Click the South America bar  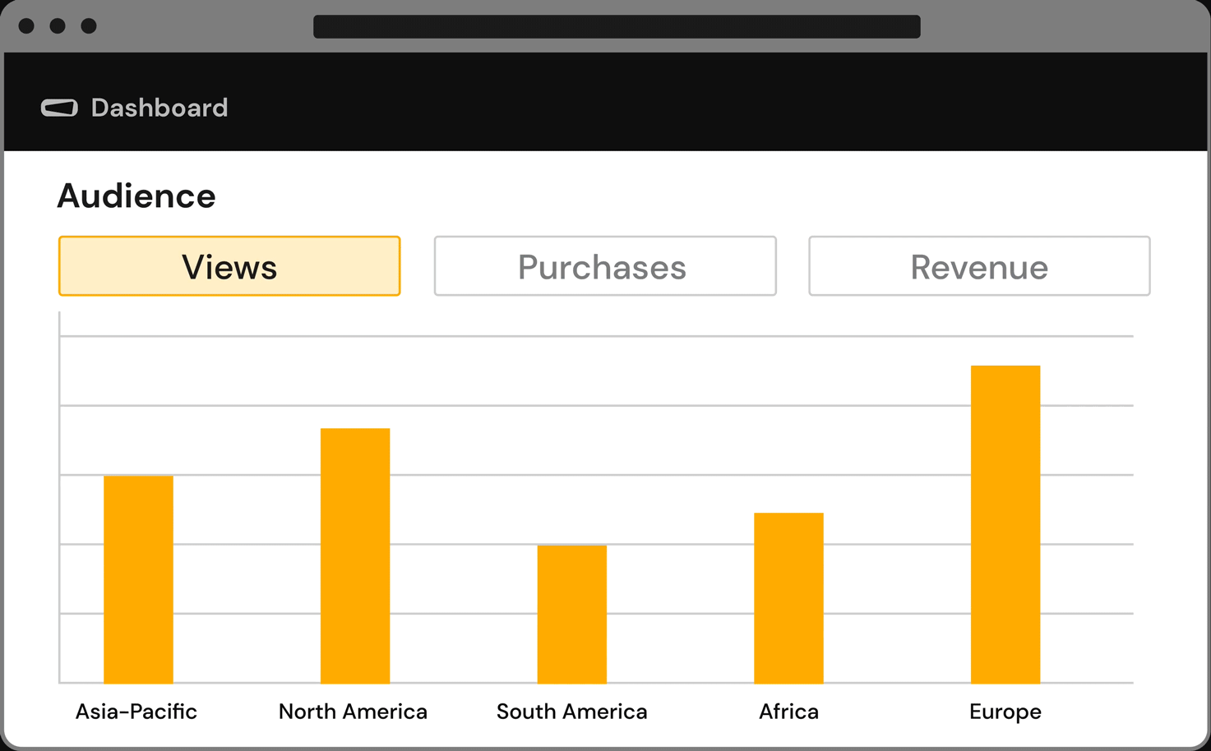(x=572, y=614)
